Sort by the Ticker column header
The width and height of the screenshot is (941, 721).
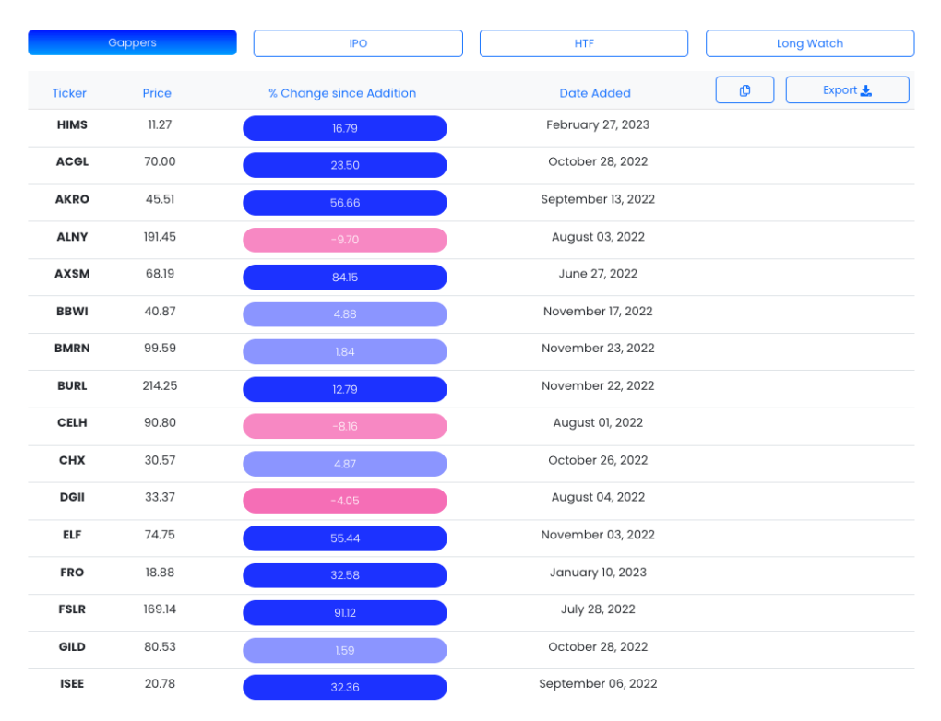click(x=69, y=93)
